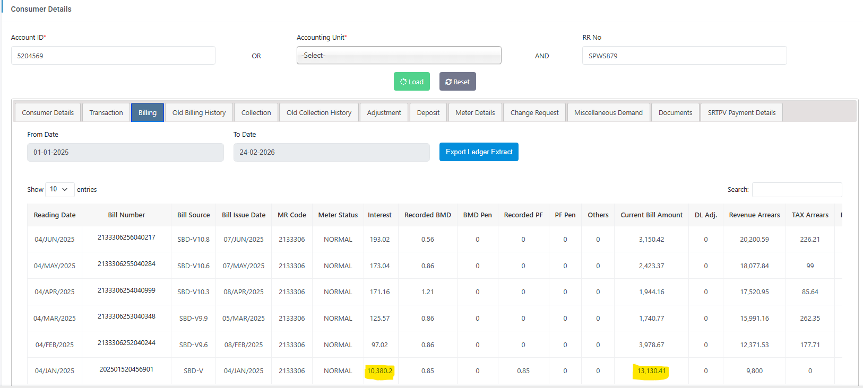Click highlighted interest value 10,380.2
This screenshot has height=388, width=863.
(x=379, y=371)
